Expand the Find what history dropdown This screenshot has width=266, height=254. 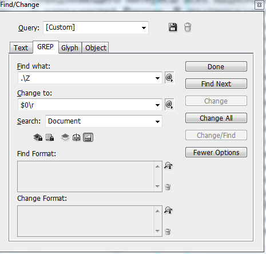pyautogui.click(x=157, y=78)
